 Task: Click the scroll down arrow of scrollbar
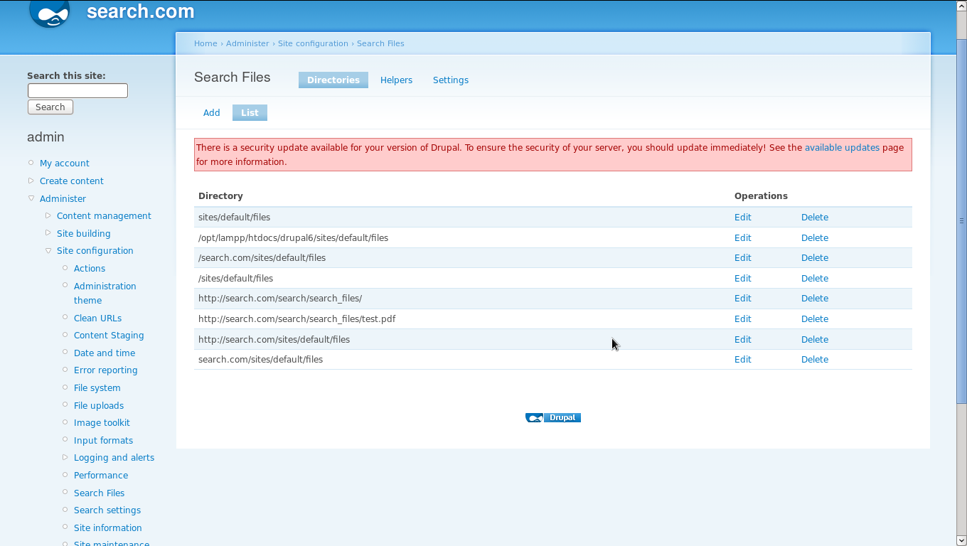click(x=961, y=540)
